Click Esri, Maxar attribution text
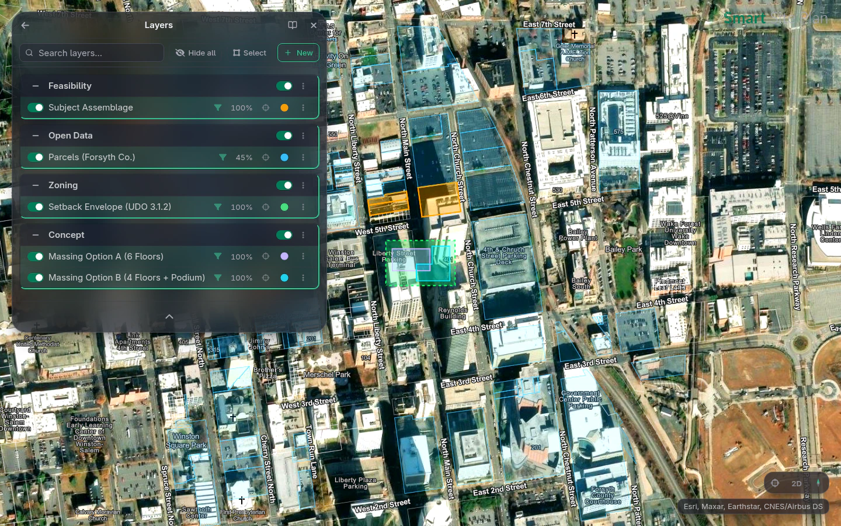This screenshot has width=841, height=526. point(753,507)
